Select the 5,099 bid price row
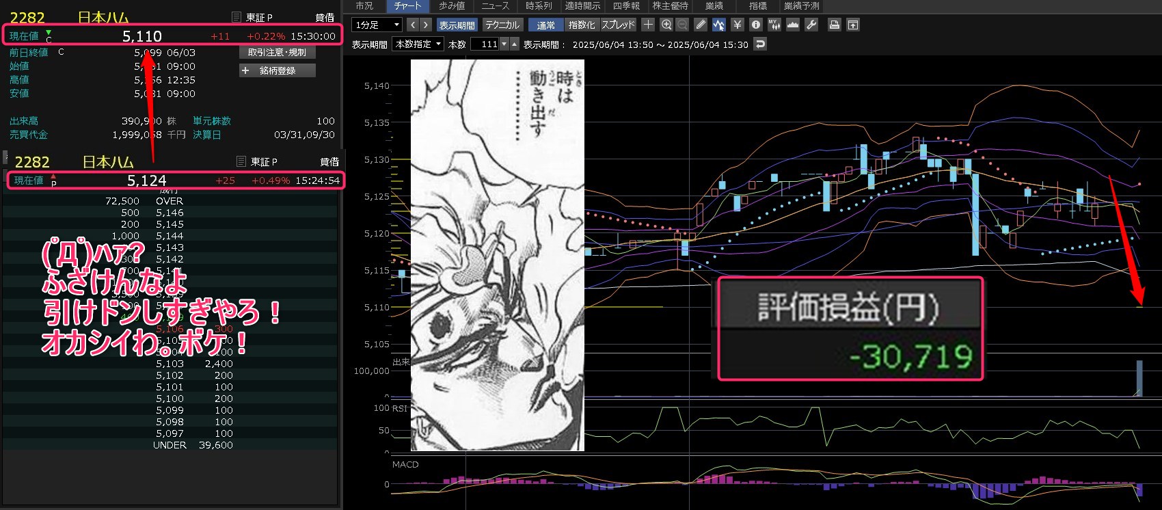The width and height of the screenshot is (1162, 510). point(170,410)
